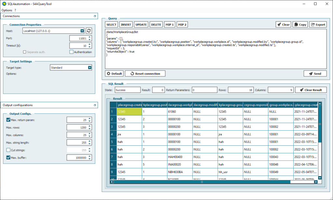Export the query with Export button

click(317, 25)
